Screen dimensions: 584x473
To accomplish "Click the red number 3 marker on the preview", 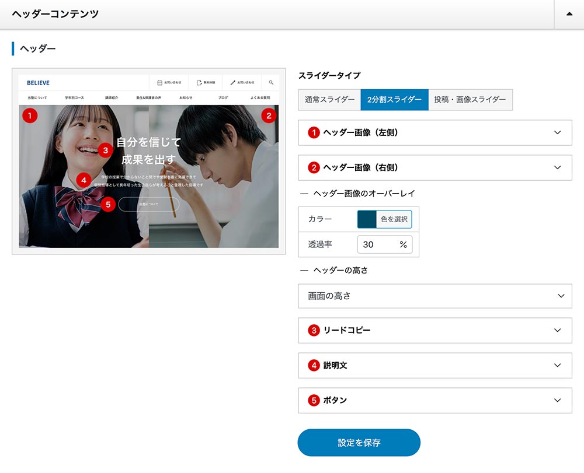I will pyautogui.click(x=105, y=150).
